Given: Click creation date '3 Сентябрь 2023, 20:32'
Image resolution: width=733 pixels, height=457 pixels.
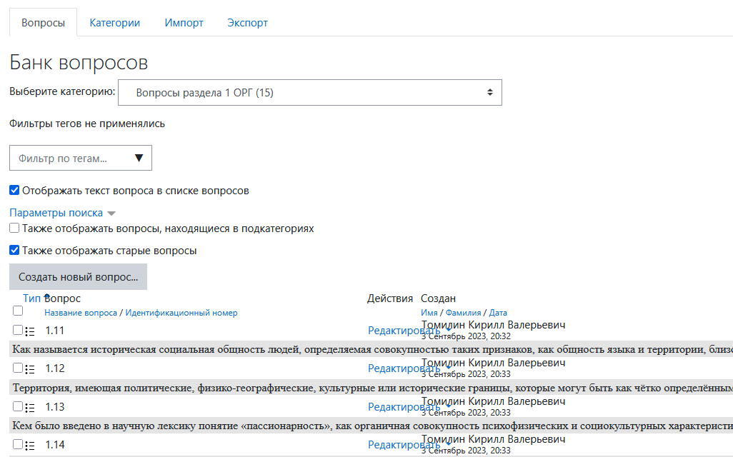Looking at the screenshot, I should (466, 336).
